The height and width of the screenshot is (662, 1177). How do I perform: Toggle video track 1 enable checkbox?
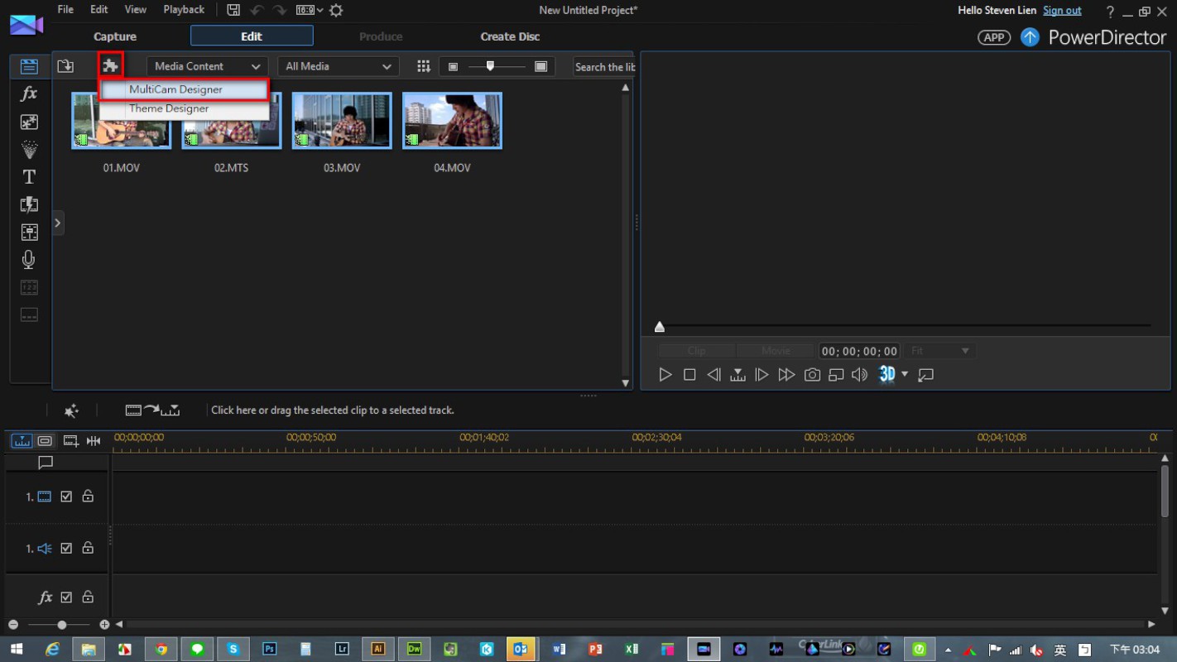tap(66, 496)
